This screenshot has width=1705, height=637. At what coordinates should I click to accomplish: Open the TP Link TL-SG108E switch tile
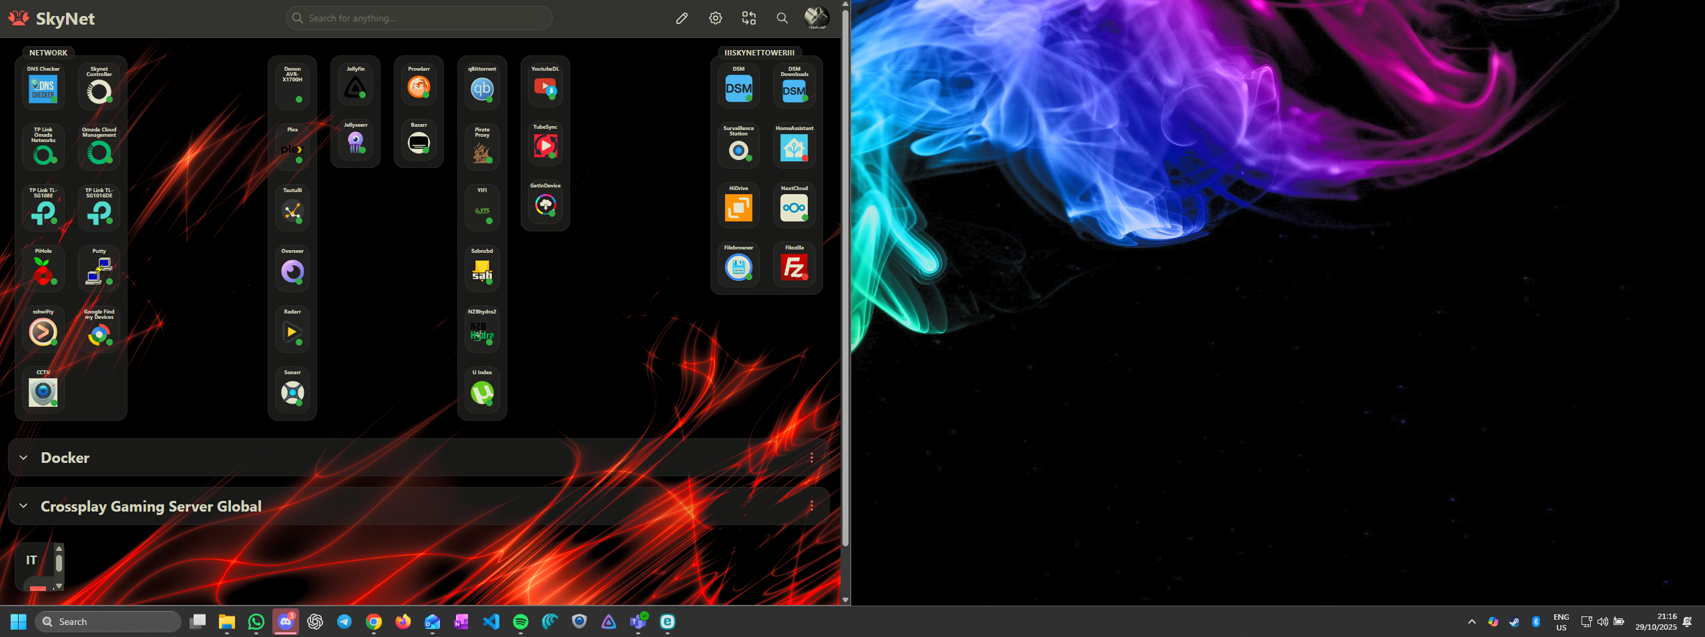[x=43, y=207]
